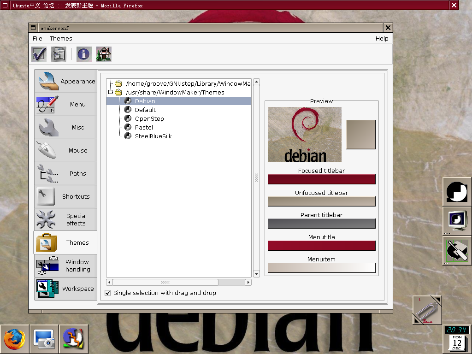Click the tree's scroll up arrow
472x354 pixels.
(x=256, y=82)
